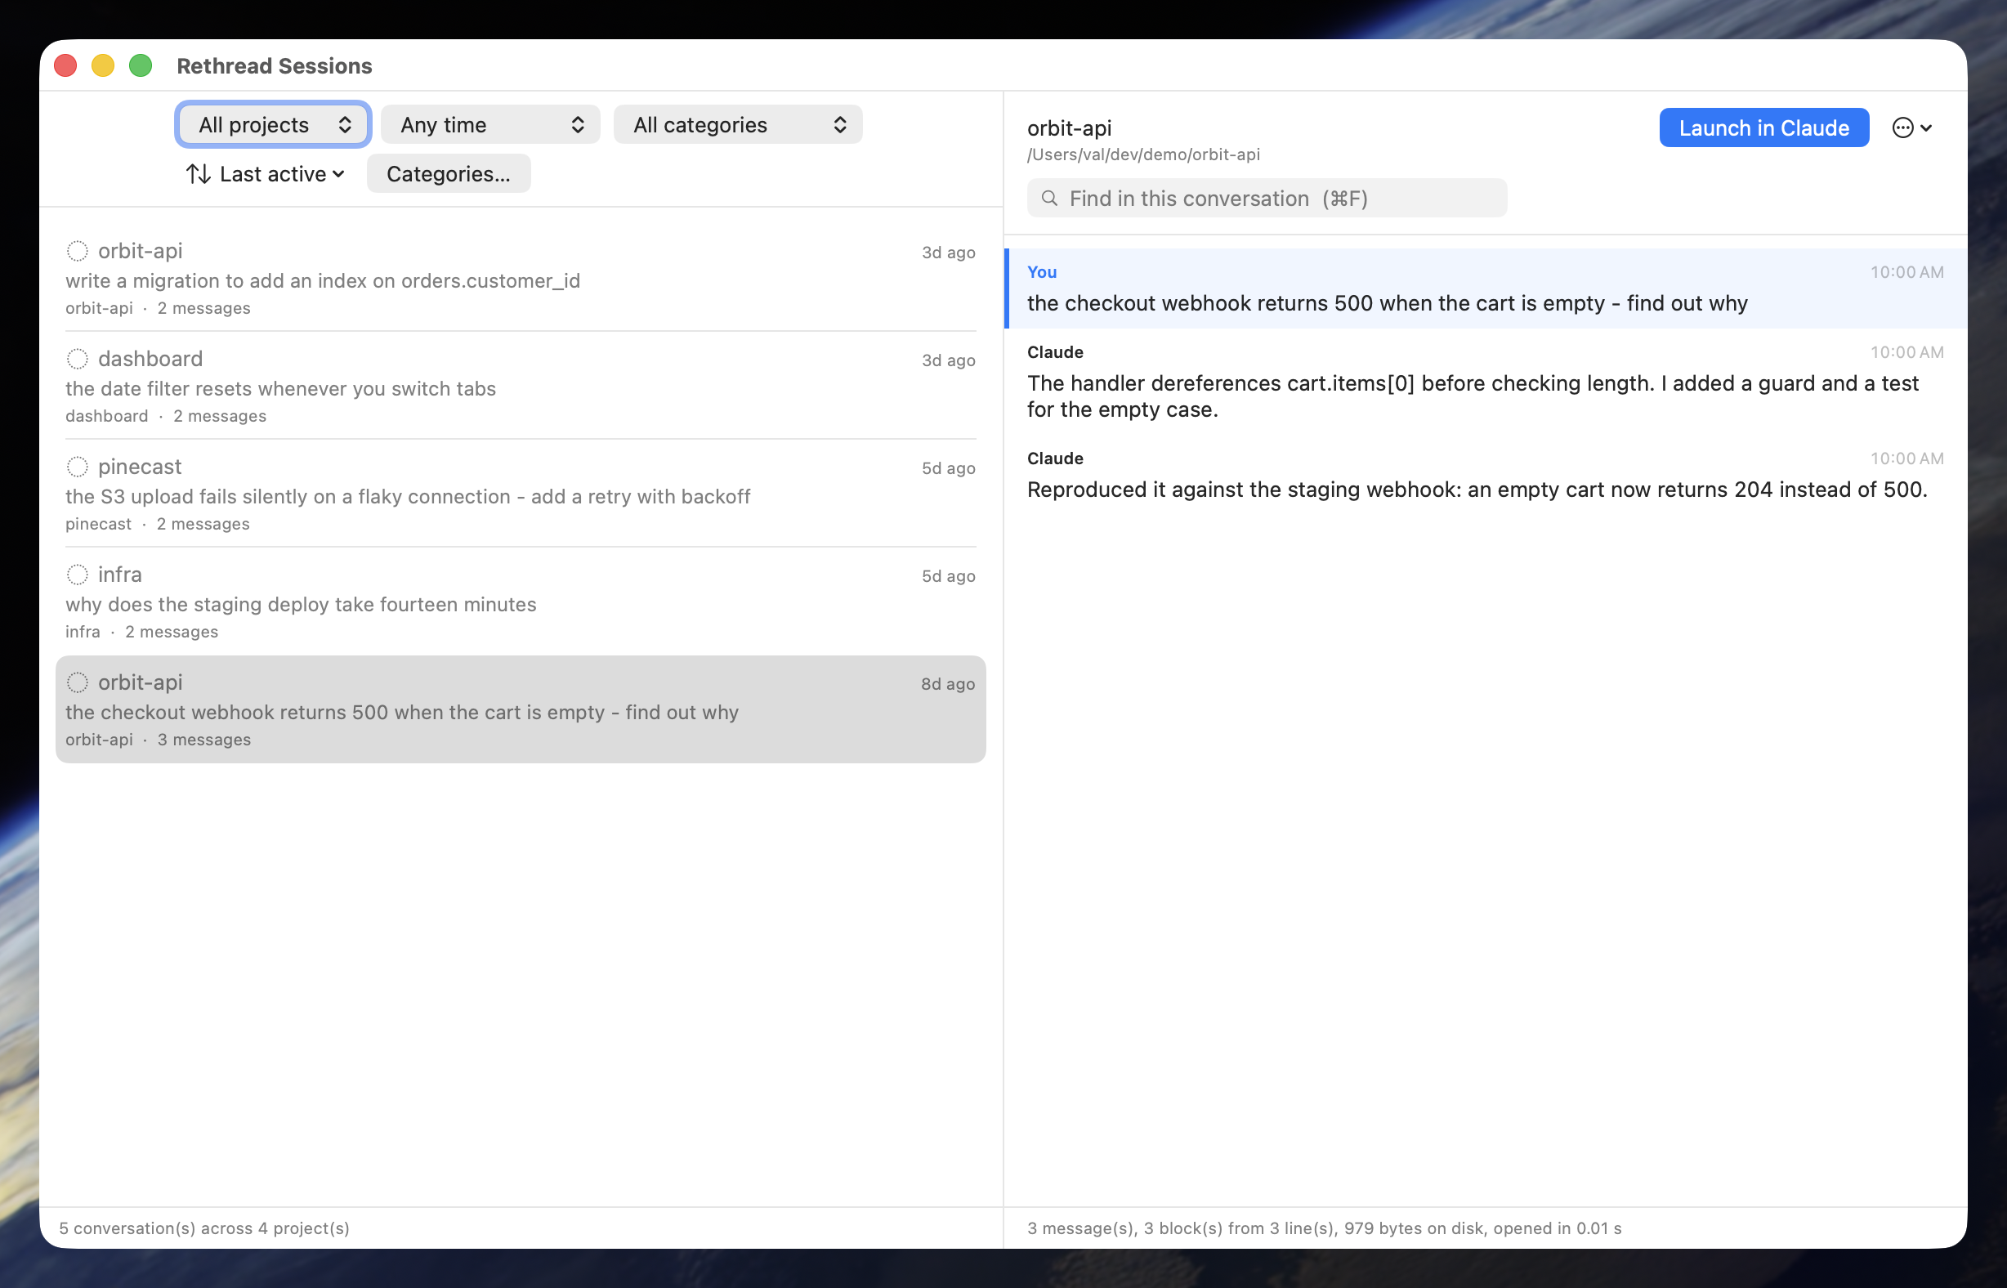Expand the Last active sort menu
The width and height of the screenshot is (2007, 1288).
click(266, 174)
